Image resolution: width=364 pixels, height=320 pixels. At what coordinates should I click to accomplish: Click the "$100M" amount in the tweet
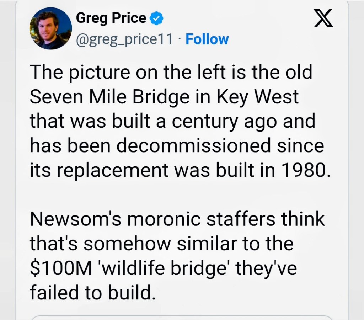[x=58, y=267]
